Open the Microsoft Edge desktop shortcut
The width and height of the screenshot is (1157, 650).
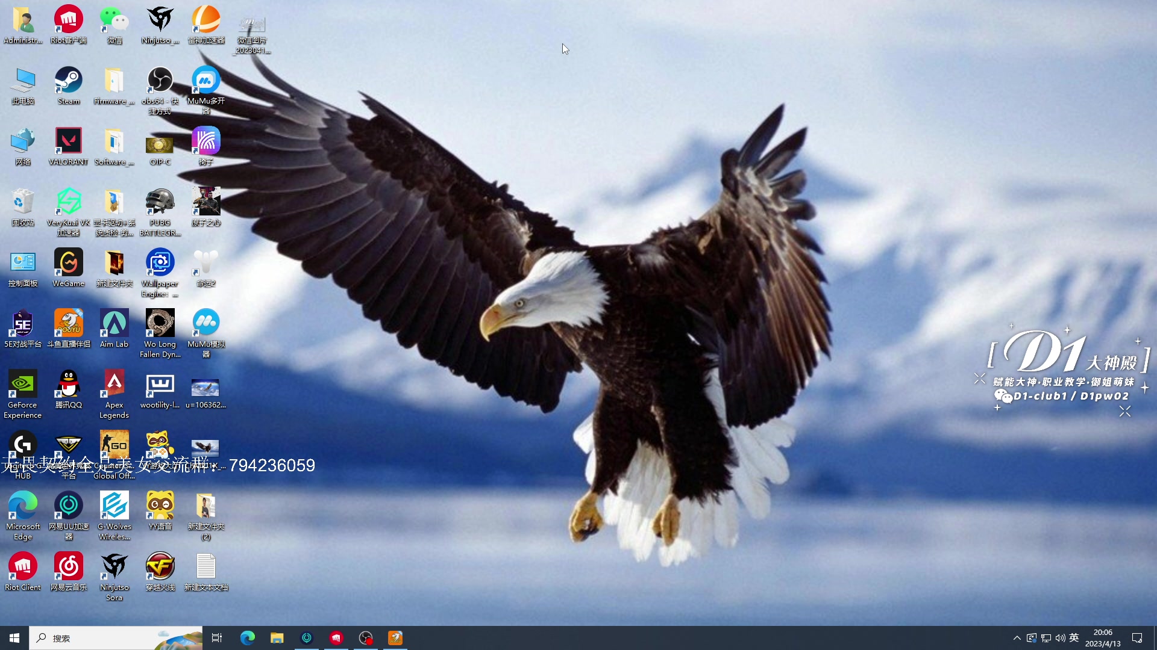[22, 506]
